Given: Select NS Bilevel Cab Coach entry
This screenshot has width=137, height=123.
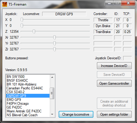Looking at the screenshot, I should tap(28, 115).
